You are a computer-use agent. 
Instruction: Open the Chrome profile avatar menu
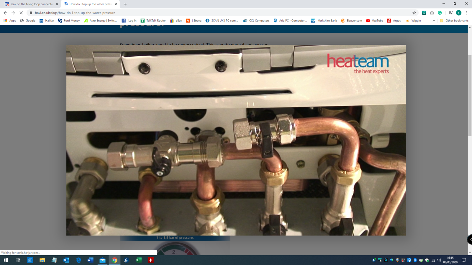(x=459, y=13)
